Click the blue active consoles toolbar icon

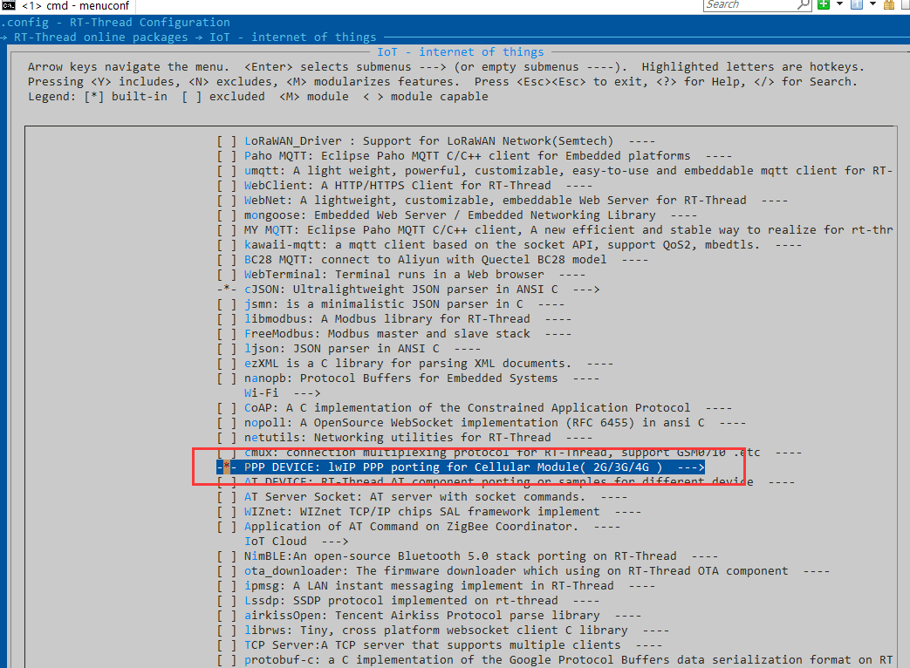(858, 5)
